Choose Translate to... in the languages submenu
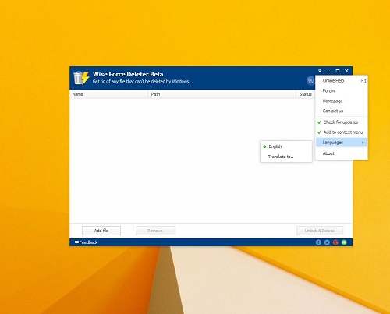Image resolution: width=390 pixels, height=314 pixels. pyautogui.click(x=286, y=157)
